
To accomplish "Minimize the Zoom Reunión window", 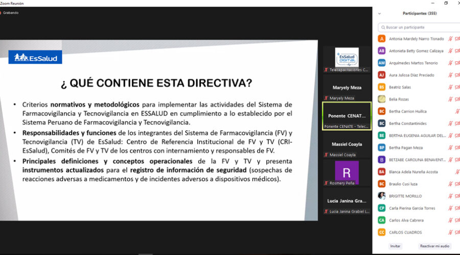I will [x=433, y=3].
